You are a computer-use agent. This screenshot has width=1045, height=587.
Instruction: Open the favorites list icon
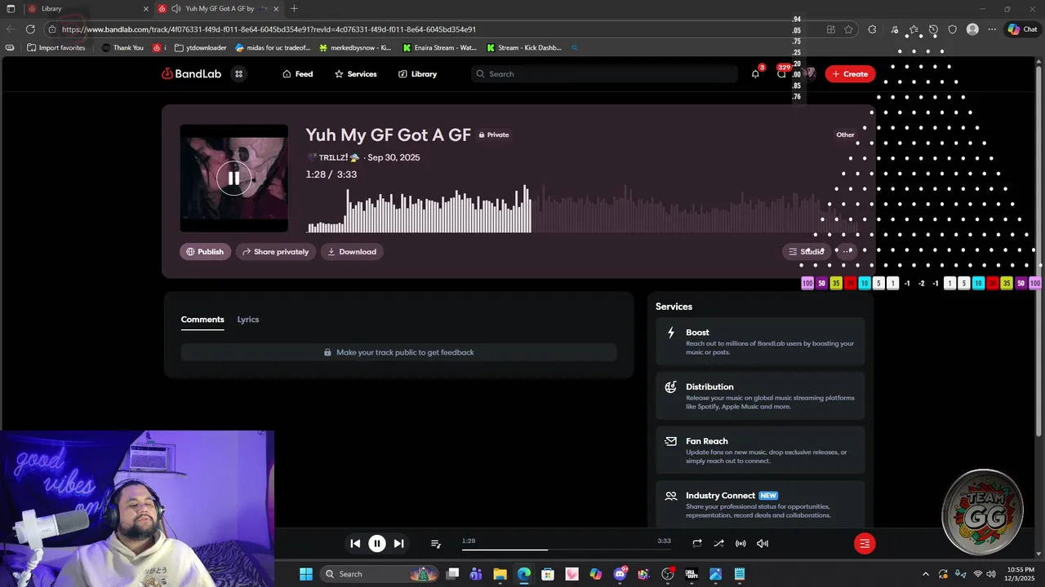pyautogui.click(x=914, y=29)
